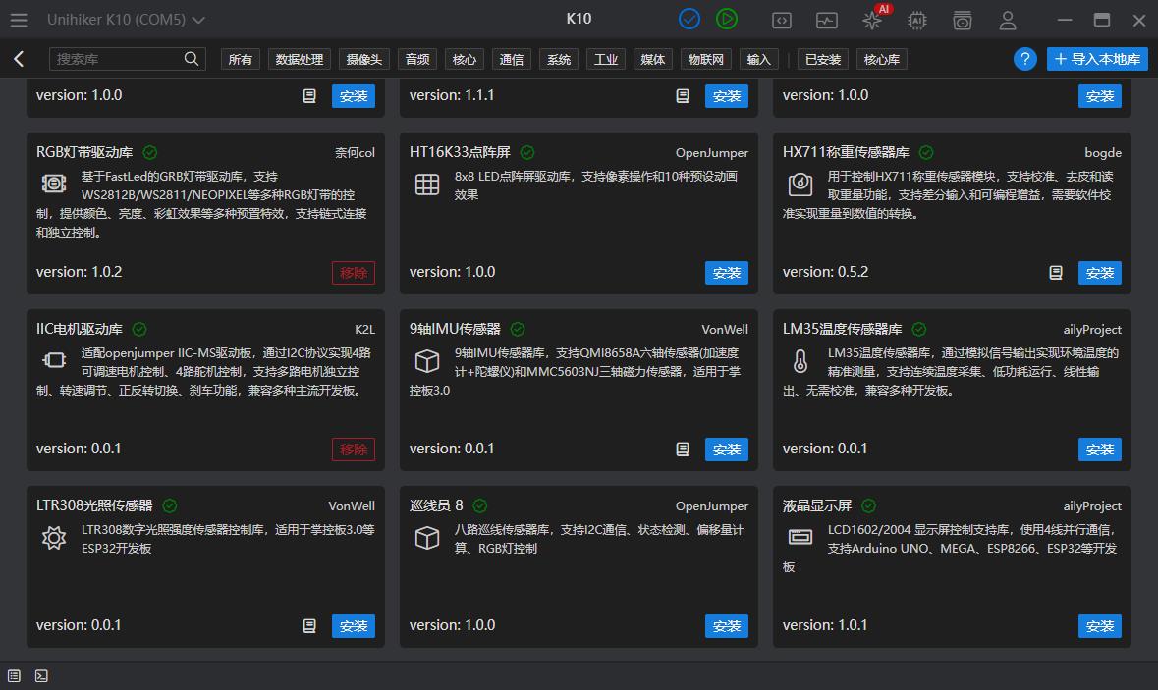Screen dimensions: 1158x690
Task: Show the 核心库 core libraries filter
Action: point(882,59)
